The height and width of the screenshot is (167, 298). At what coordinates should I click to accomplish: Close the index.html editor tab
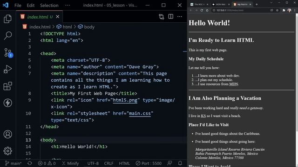click(x=58, y=17)
